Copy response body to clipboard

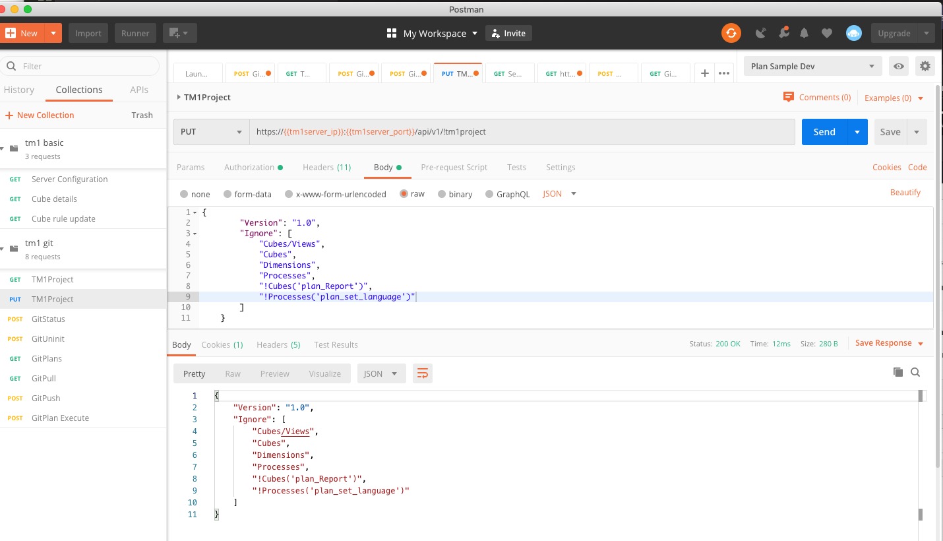tap(897, 372)
